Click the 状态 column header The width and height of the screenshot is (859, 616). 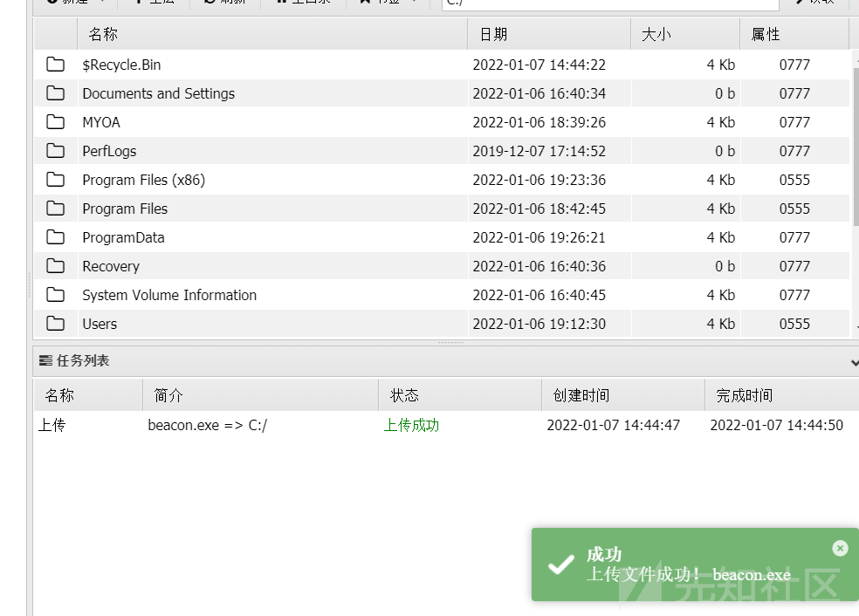pyautogui.click(x=460, y=395)
